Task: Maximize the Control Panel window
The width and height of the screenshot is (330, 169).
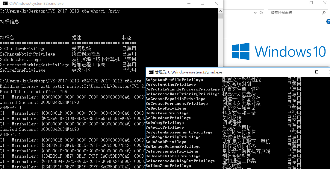Action: [311, 3]
